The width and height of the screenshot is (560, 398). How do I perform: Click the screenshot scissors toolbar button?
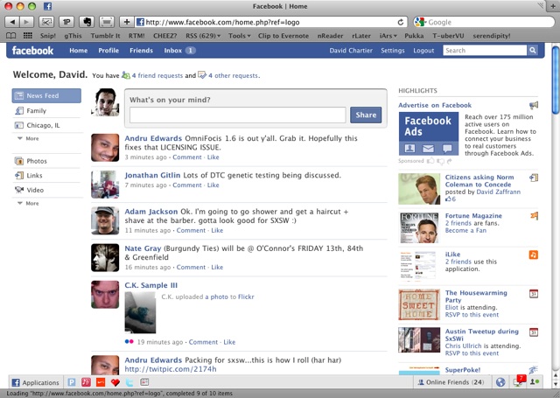[x=46, y=22]
